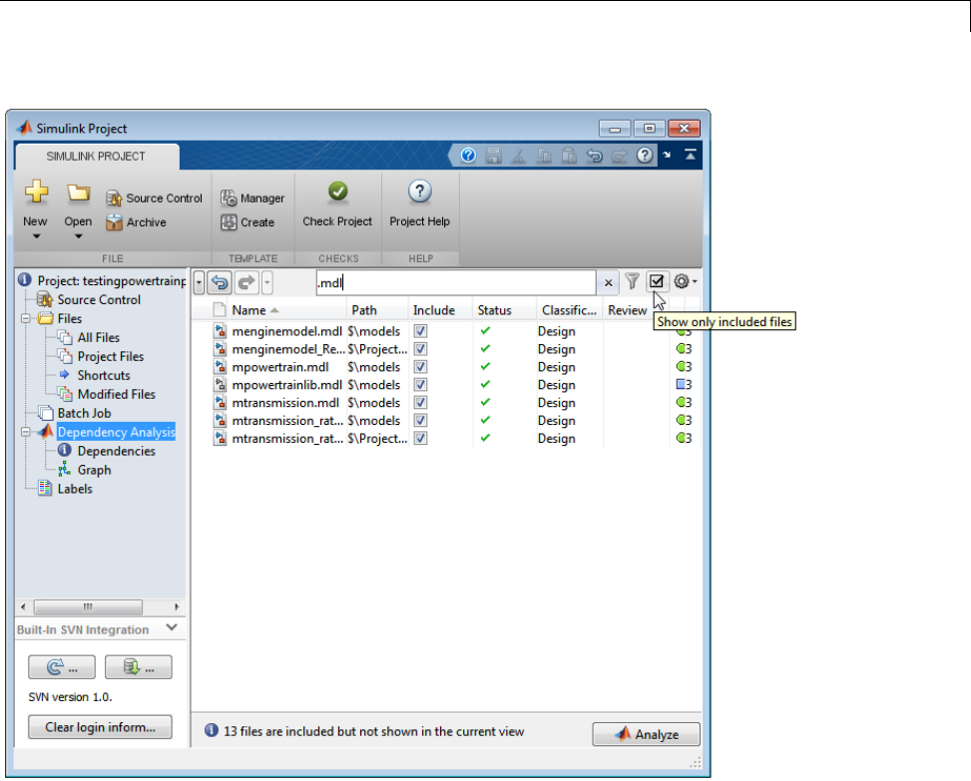Click the Save icon in the quick access bar
This screenshot has height=781, width=971.
click(x=494, y=156)
